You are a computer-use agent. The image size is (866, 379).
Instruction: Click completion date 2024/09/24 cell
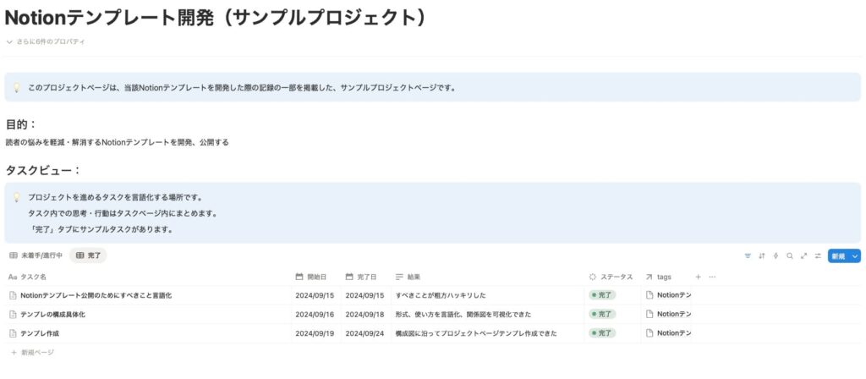365,333
